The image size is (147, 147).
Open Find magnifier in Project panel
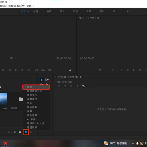click(14, 132)
